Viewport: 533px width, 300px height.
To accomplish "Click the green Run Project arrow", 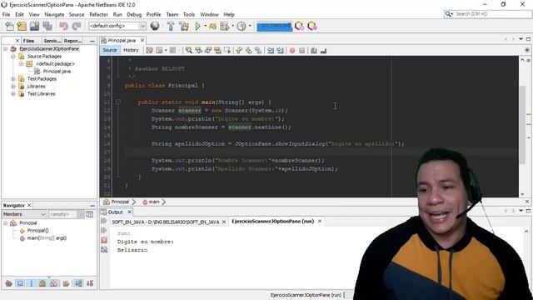I will click(197, 26).
